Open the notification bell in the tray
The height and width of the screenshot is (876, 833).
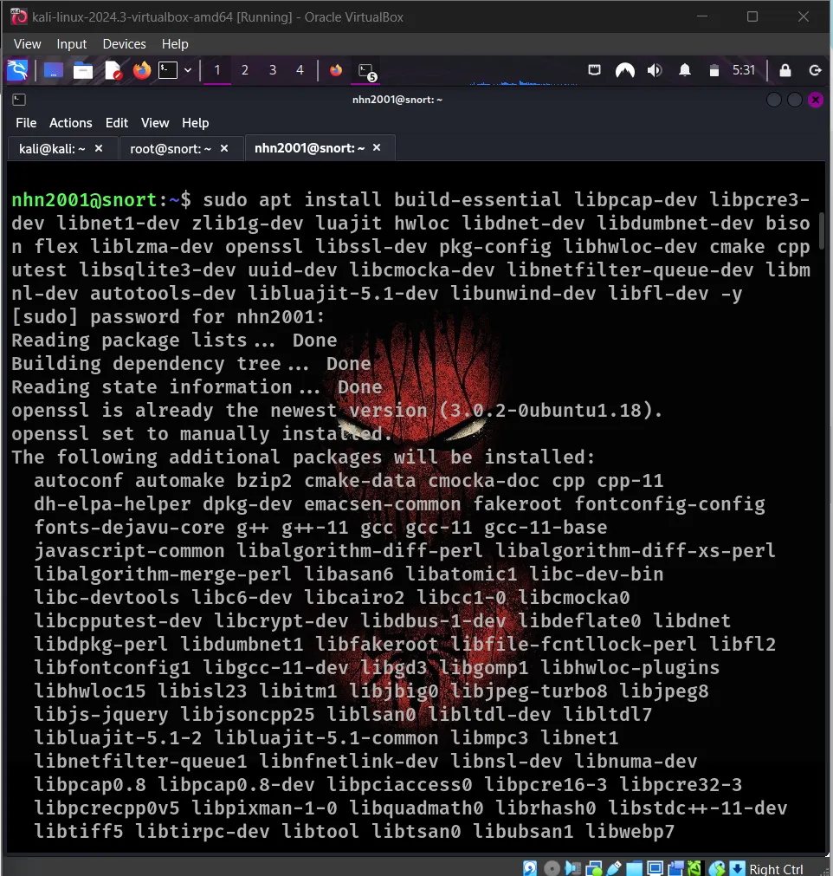tap(685, 71)
